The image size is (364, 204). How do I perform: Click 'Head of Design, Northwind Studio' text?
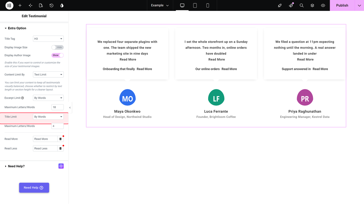(x=127, y=117)
